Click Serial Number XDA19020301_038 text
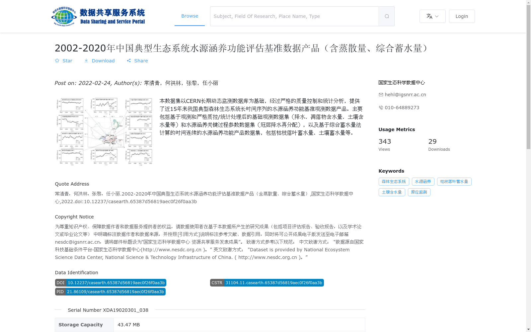 [108, 310]
